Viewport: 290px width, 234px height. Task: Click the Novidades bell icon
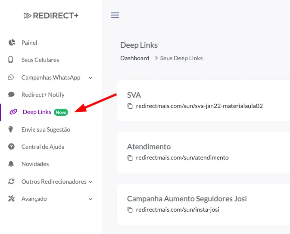click(x=11, y=164)
